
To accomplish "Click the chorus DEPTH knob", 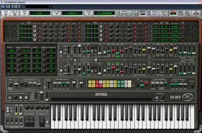I will [x=32, y=107].
